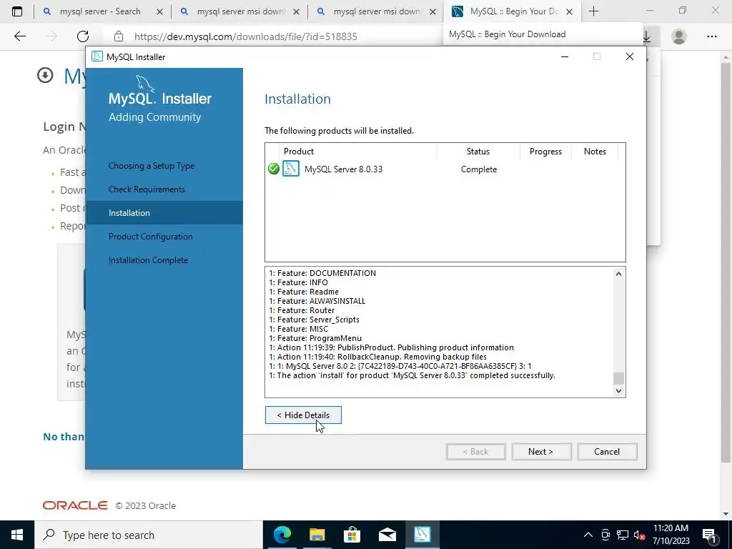The image size is (732, 549).
Task: Click the site lock info icon
Action: coord(119,36)
